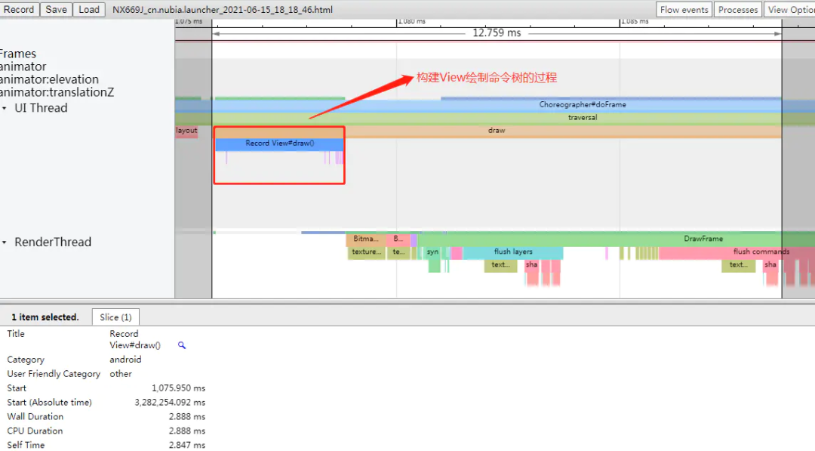Screen dimensions: 815x451
Task: Click the animator:translationZ track label
Action: pos(57,93)
